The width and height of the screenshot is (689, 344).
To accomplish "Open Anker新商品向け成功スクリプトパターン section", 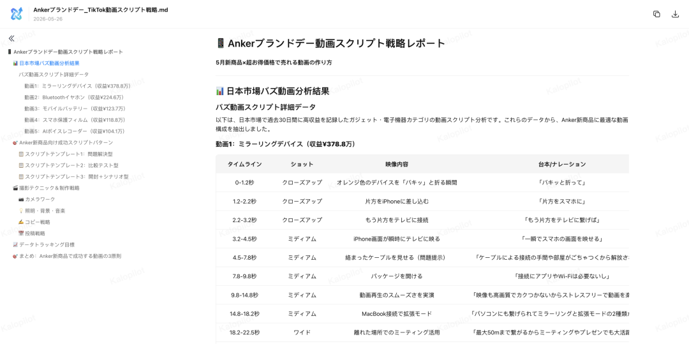I will pyautogui.click(x=63, y=143).
